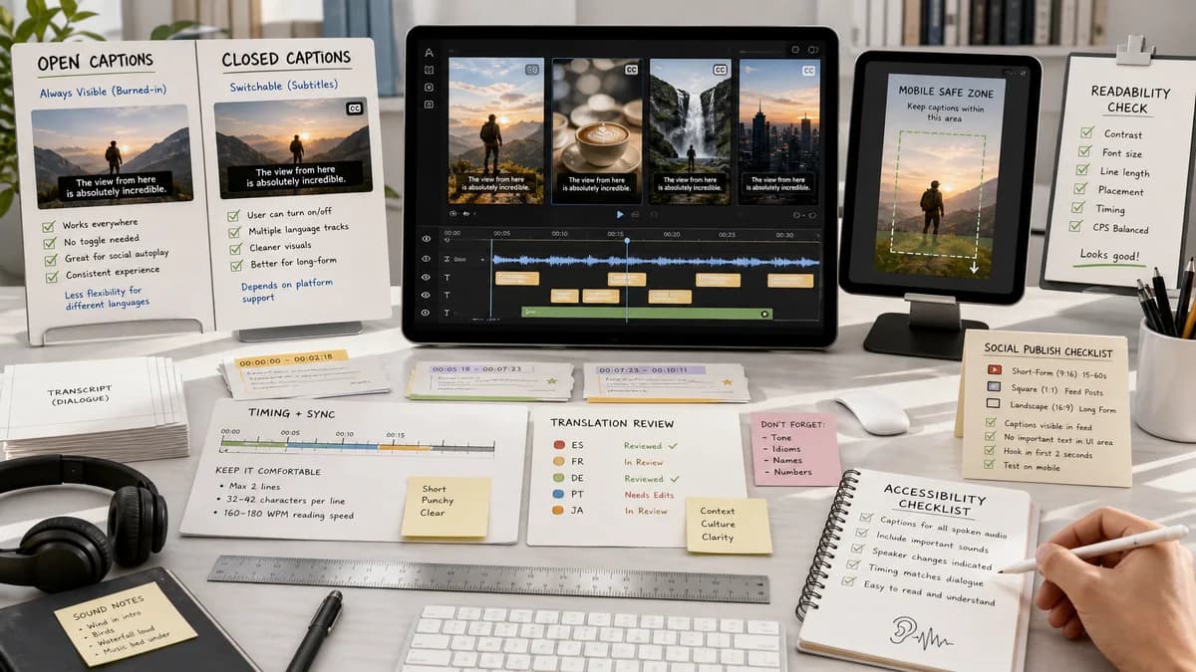Click the eye icon below the preview strip
Image resolution: width=1196 pixels, height=672 pixels.
tap(452, 213)
